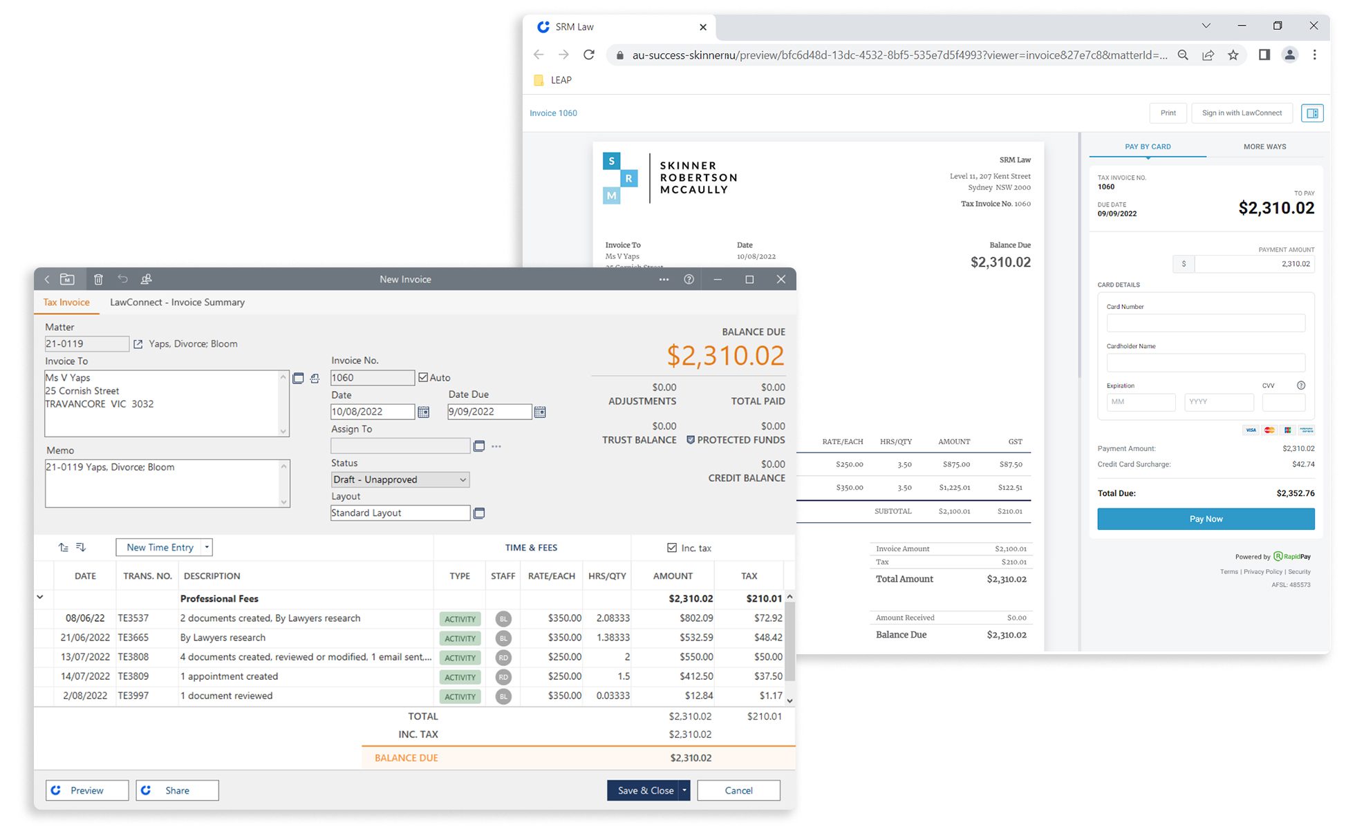The image size is (1355, 829).
Task: Click the zoom magnifier icon in address bar
Action: [1183, 55]
